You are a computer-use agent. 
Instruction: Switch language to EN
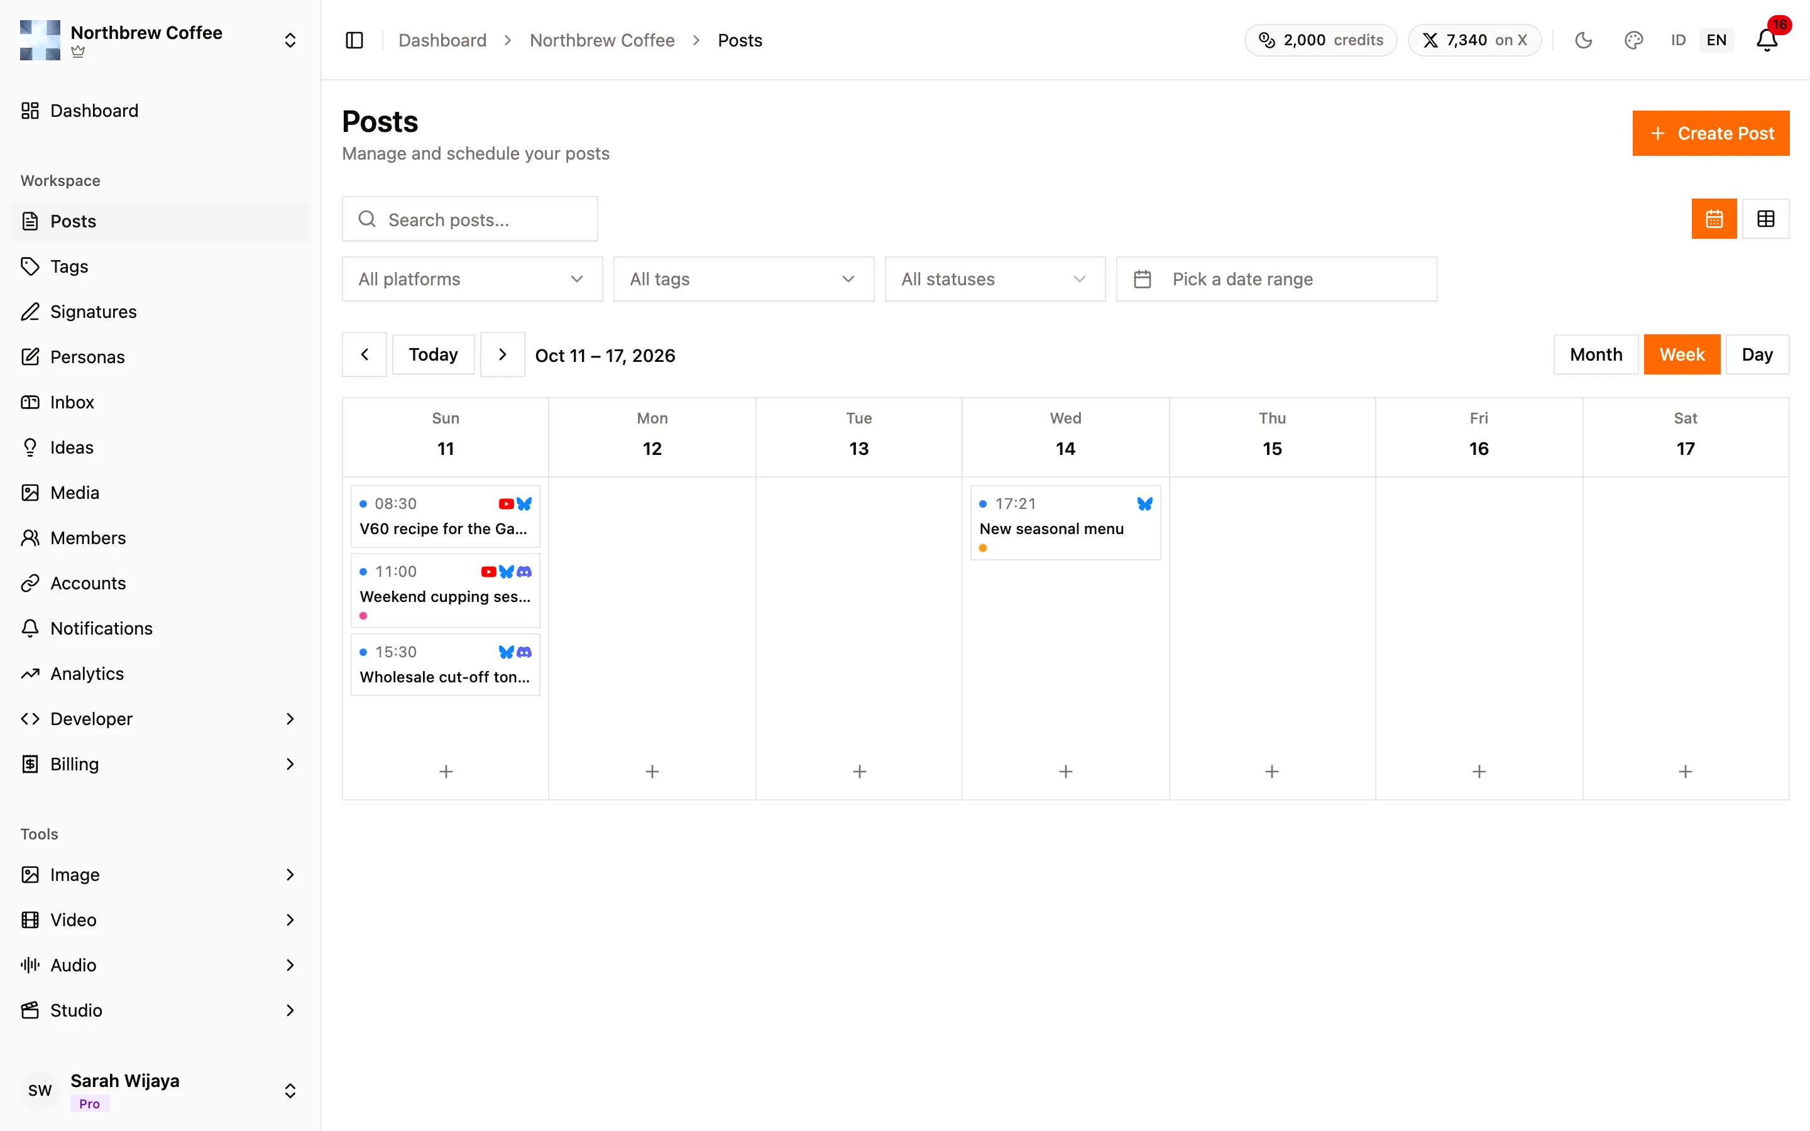(1716, 40)
